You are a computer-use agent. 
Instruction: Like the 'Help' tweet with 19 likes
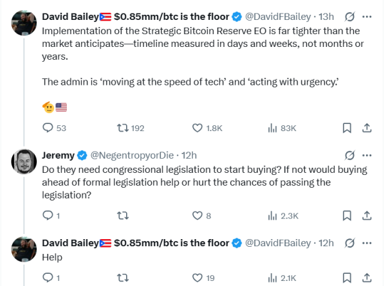click(198, 278)
